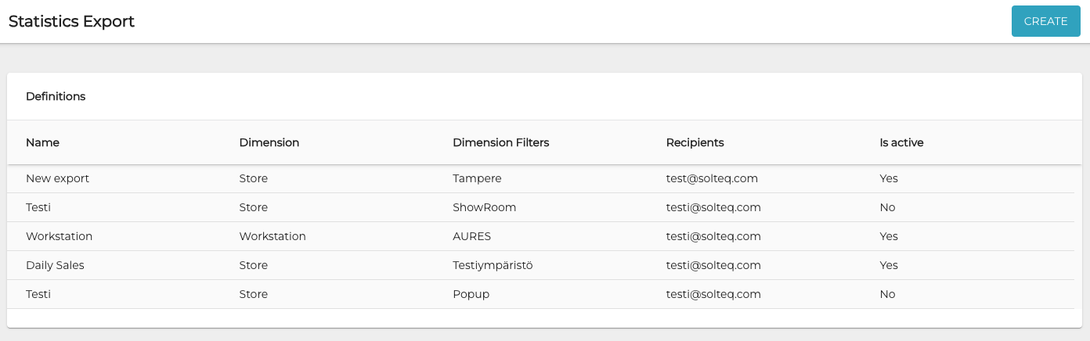The width and height of the screenshot is (1090, 341).
Task: Click the Recipients column header
Action: [x=695, y=142]
